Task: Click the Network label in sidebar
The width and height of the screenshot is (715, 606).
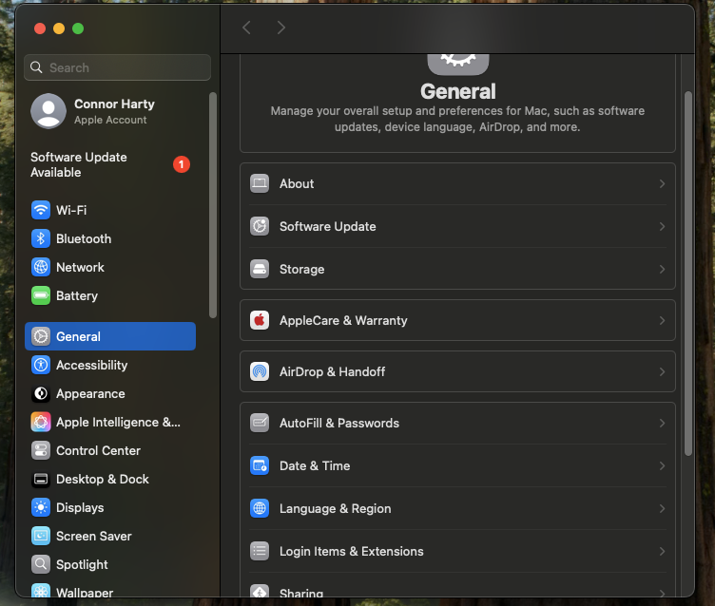Action: [80, 267]
